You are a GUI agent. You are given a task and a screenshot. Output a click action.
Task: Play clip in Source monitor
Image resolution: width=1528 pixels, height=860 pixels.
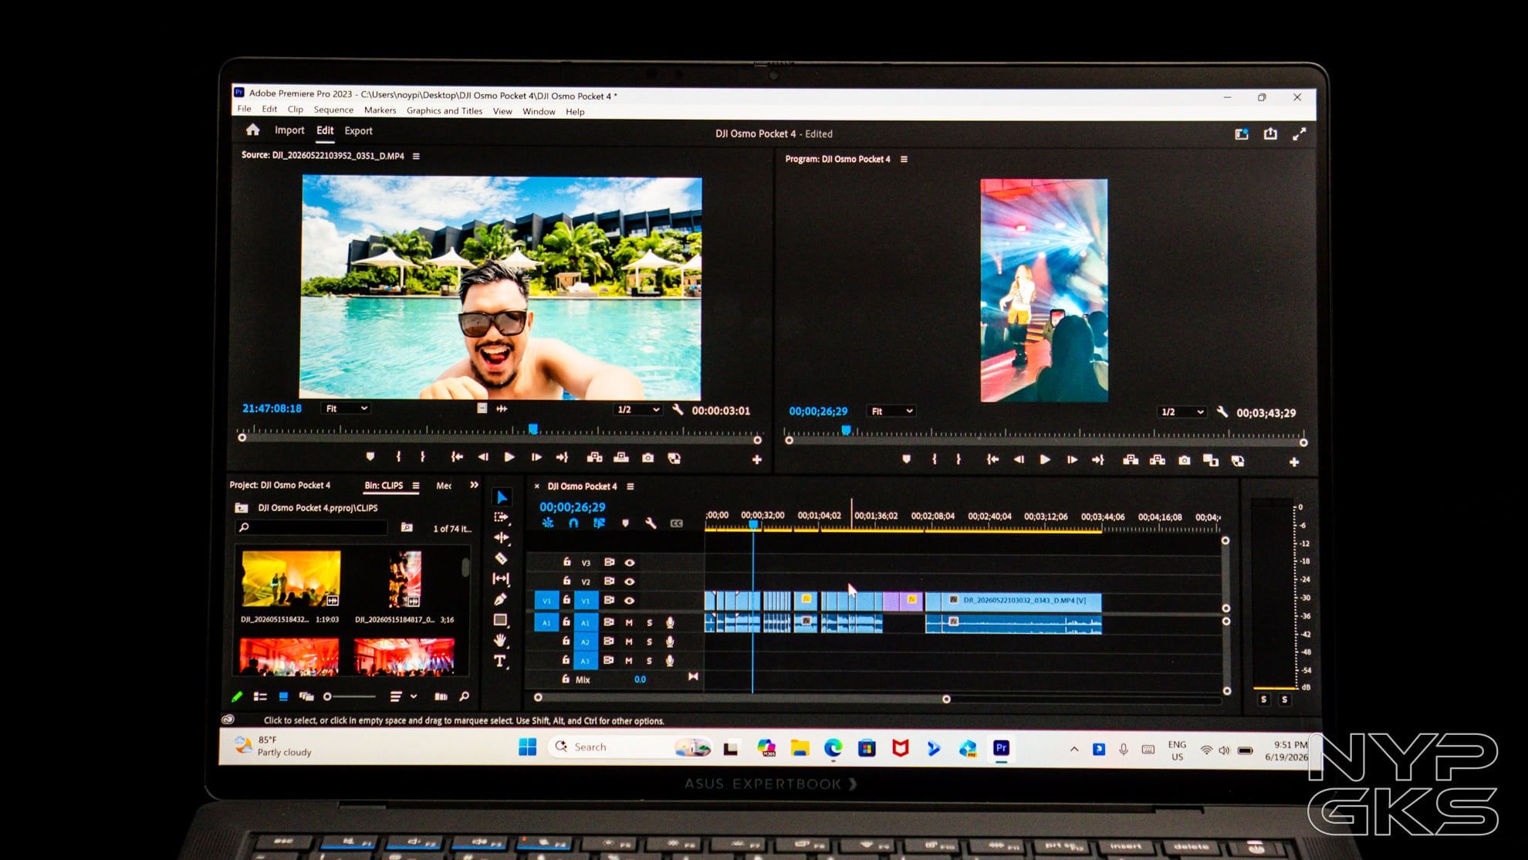(509, 457)
